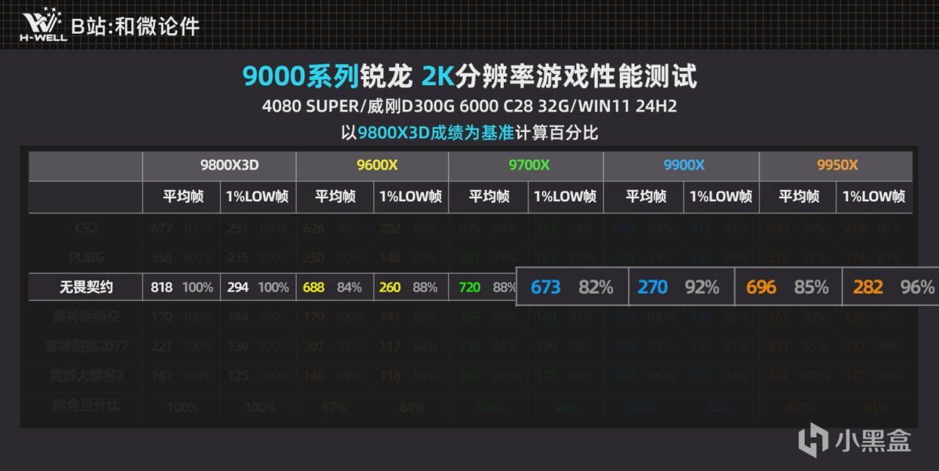
Task: Click the yellow value 688
Action: (314, 288)
